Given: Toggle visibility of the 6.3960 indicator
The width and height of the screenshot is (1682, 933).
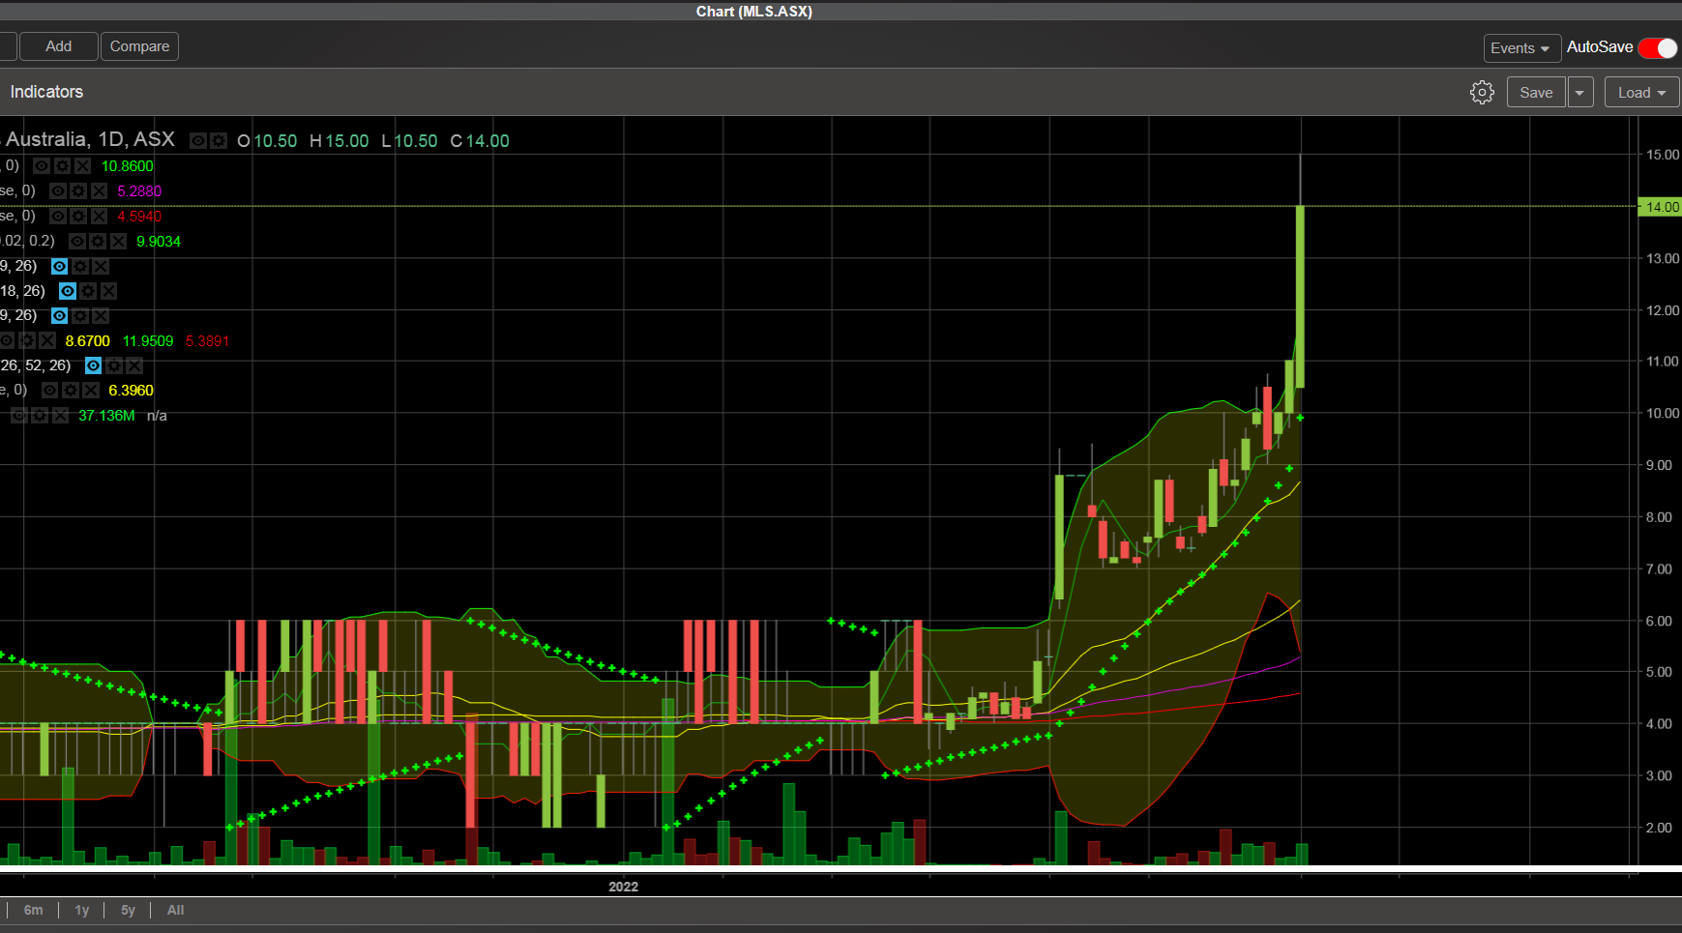Looking at the screenshot, I should pyautogui.click(x=50, y=391).
